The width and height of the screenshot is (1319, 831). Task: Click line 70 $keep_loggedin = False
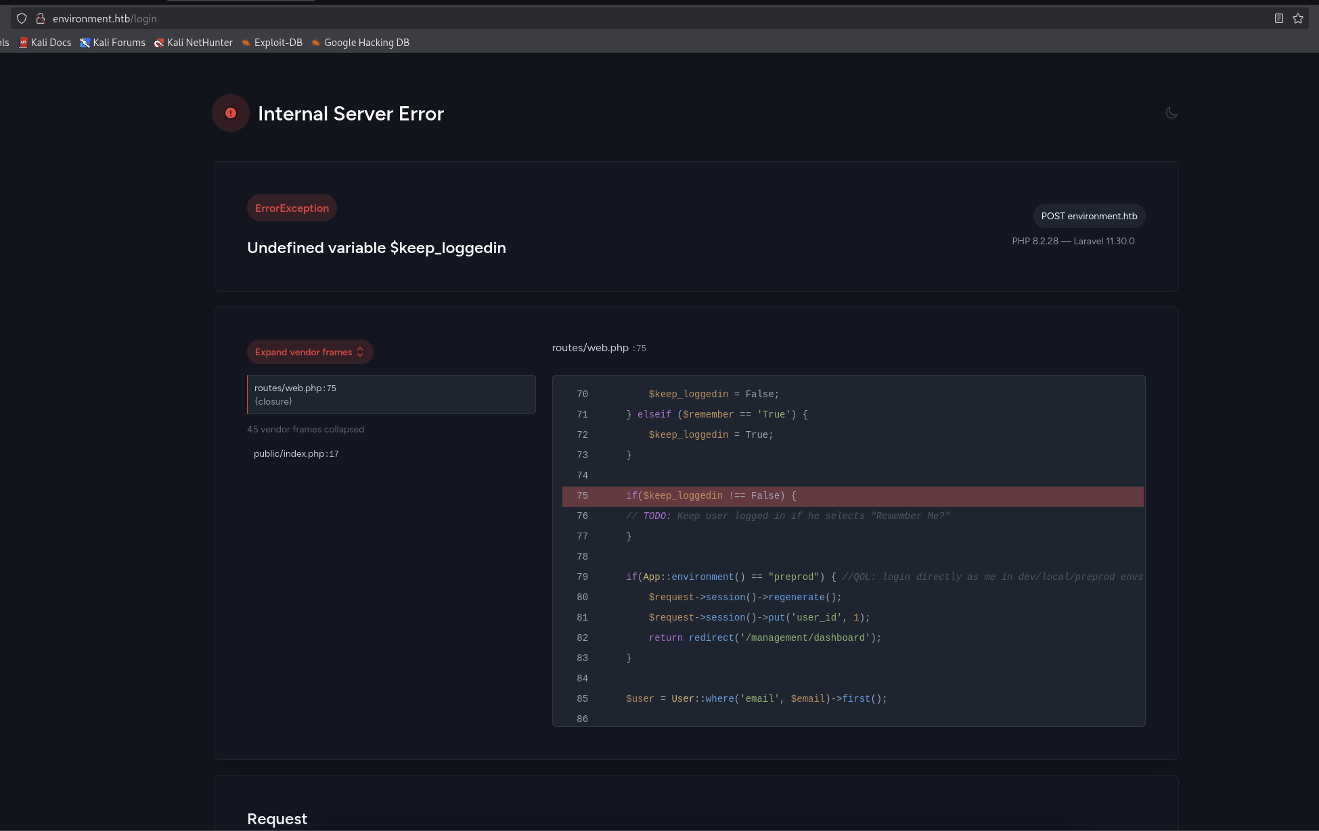pyautogui.click(x=853, y=394)
